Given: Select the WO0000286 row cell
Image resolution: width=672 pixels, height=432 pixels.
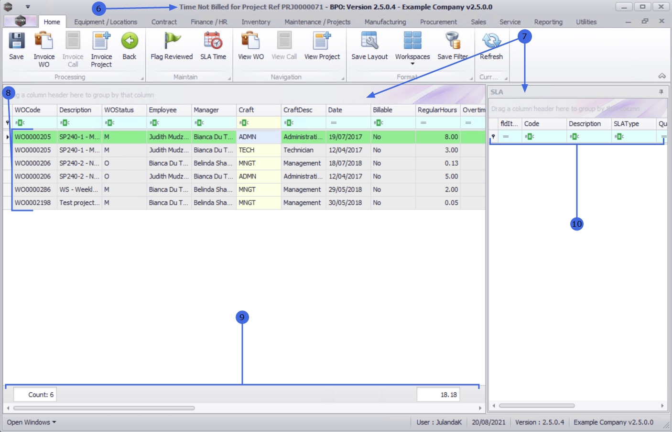Looking at the screenshot, I should [34, 190].
